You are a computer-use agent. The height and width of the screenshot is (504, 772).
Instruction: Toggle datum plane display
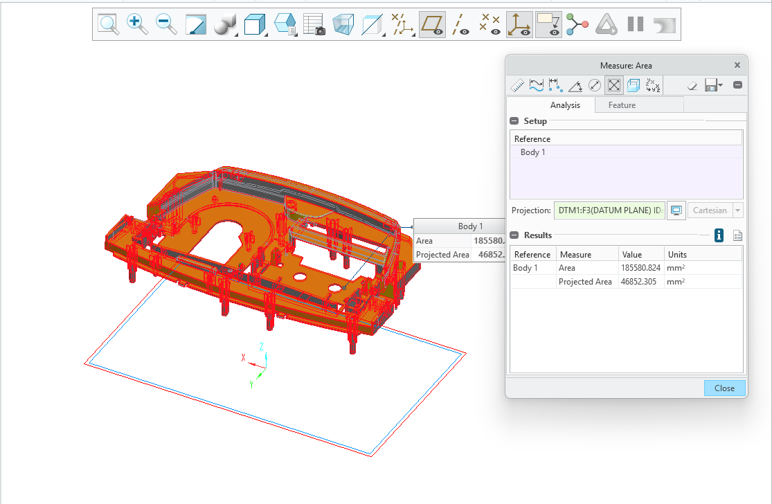(x=432, y=24)
